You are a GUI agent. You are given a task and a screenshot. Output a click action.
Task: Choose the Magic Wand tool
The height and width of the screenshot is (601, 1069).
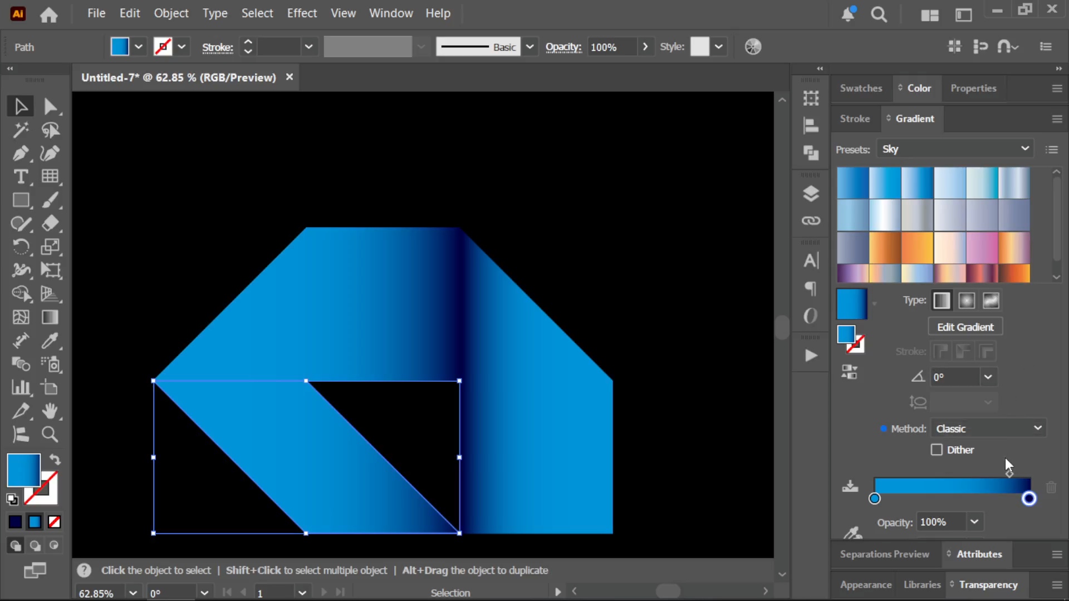21,130
